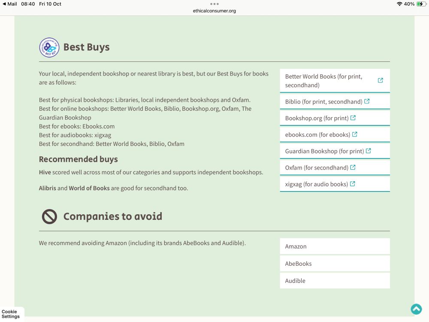429x322 pixels.
Task: Select the Amazon company box
Action: coord(335,246)
